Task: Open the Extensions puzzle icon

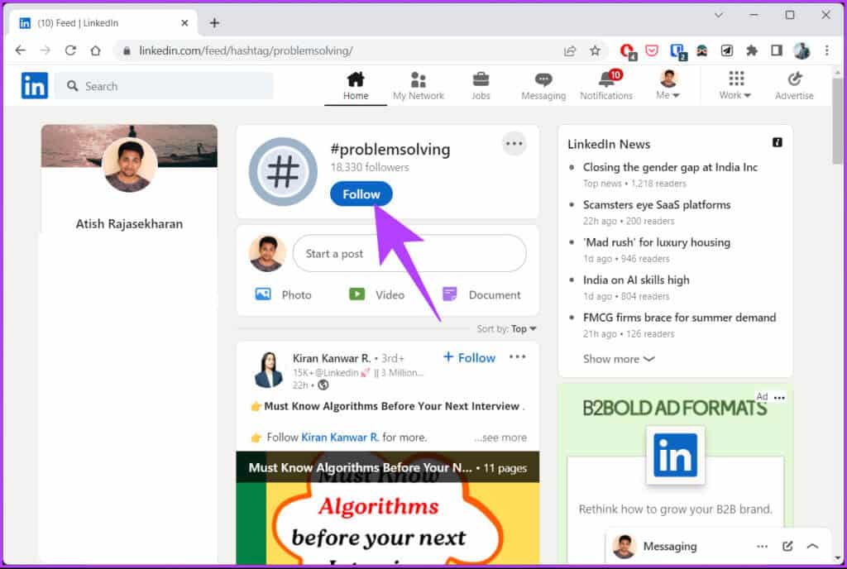Action: [x=751, y=50]
